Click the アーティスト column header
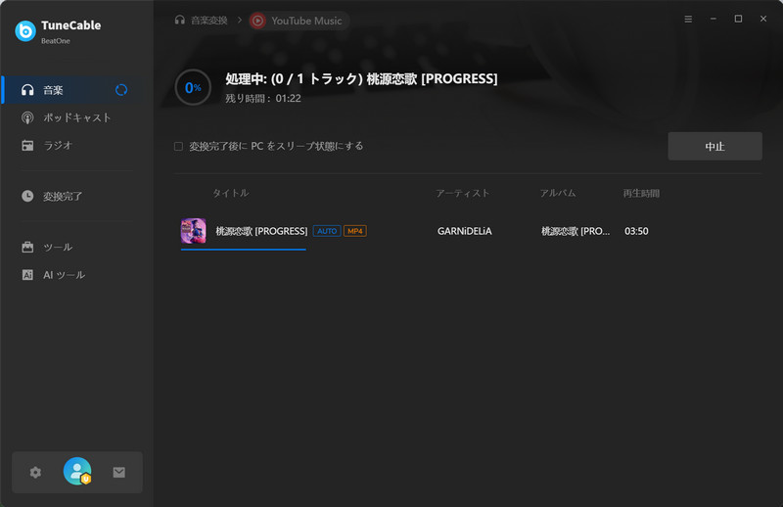Viewport: 783px width, 507px height. click(x=462, y=193)
